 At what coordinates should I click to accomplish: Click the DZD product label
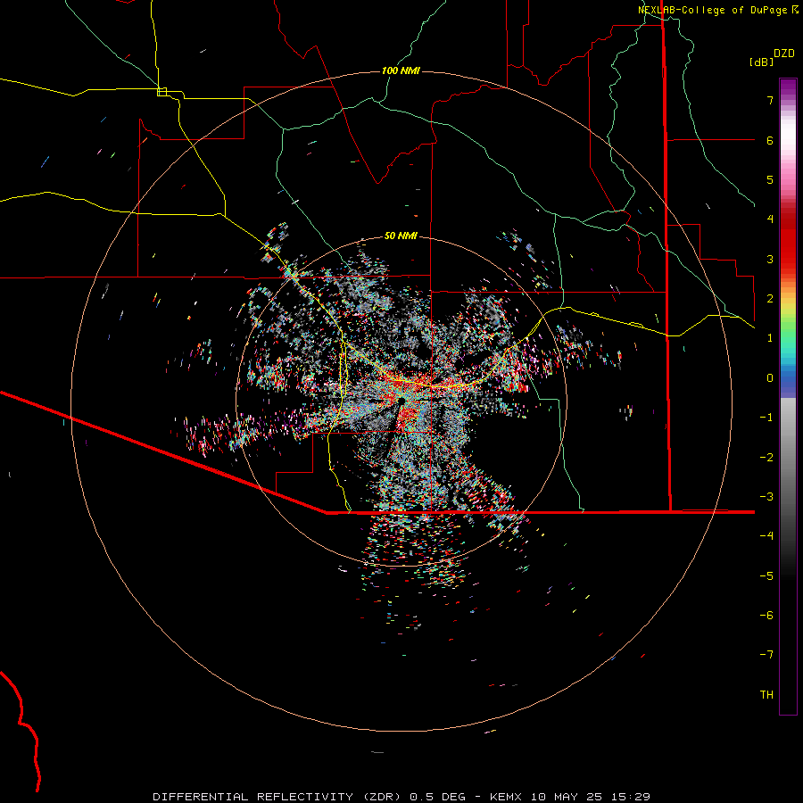[x=784, y=54]
